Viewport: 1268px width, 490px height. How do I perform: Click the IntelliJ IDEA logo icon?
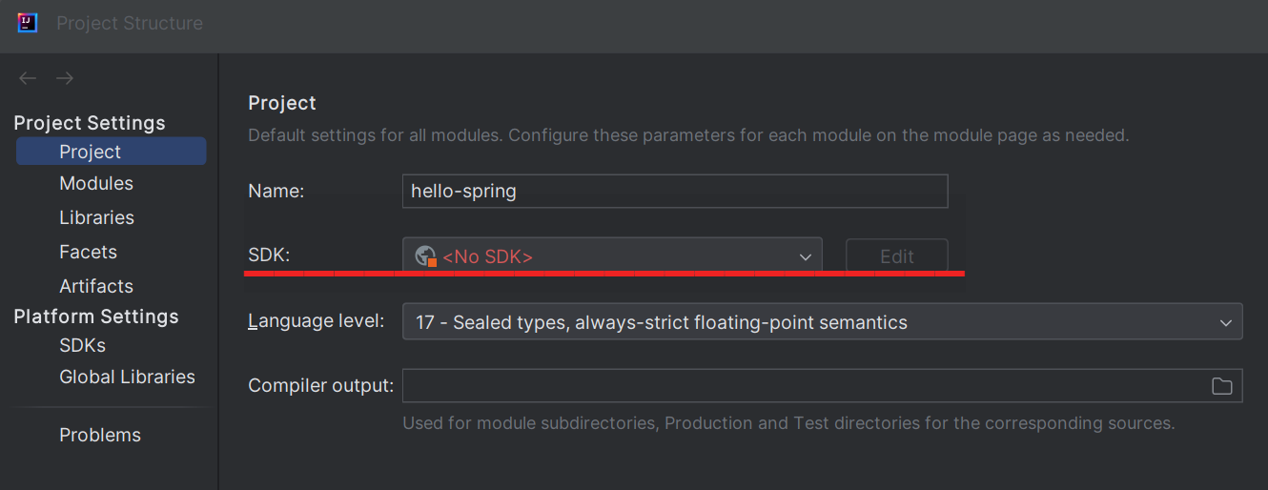click(28, 23)
